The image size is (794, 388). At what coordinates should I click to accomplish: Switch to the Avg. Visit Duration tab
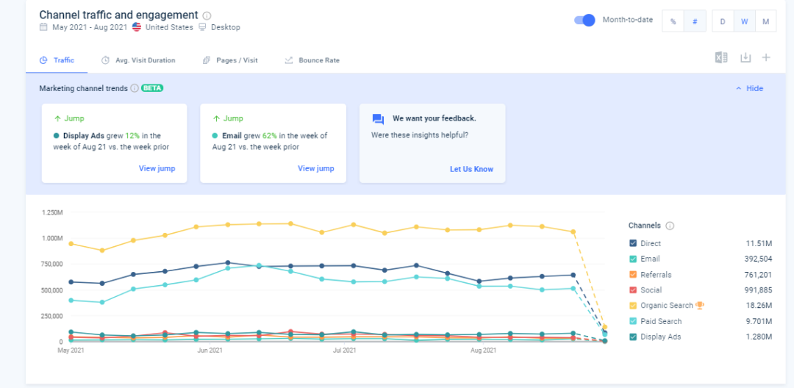(x=138, y=60)
